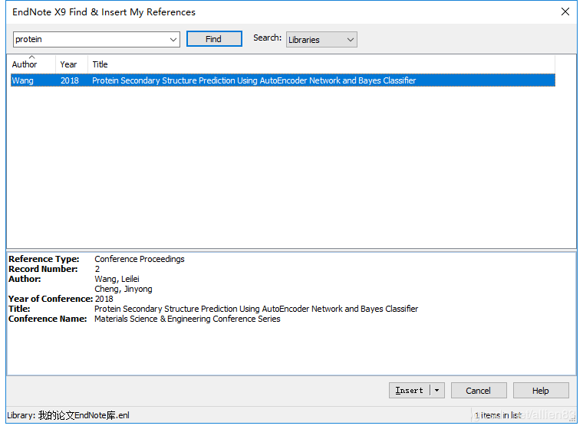Sort results by Year column header
This screenshot has width=583, height=429.
point(72,64)
